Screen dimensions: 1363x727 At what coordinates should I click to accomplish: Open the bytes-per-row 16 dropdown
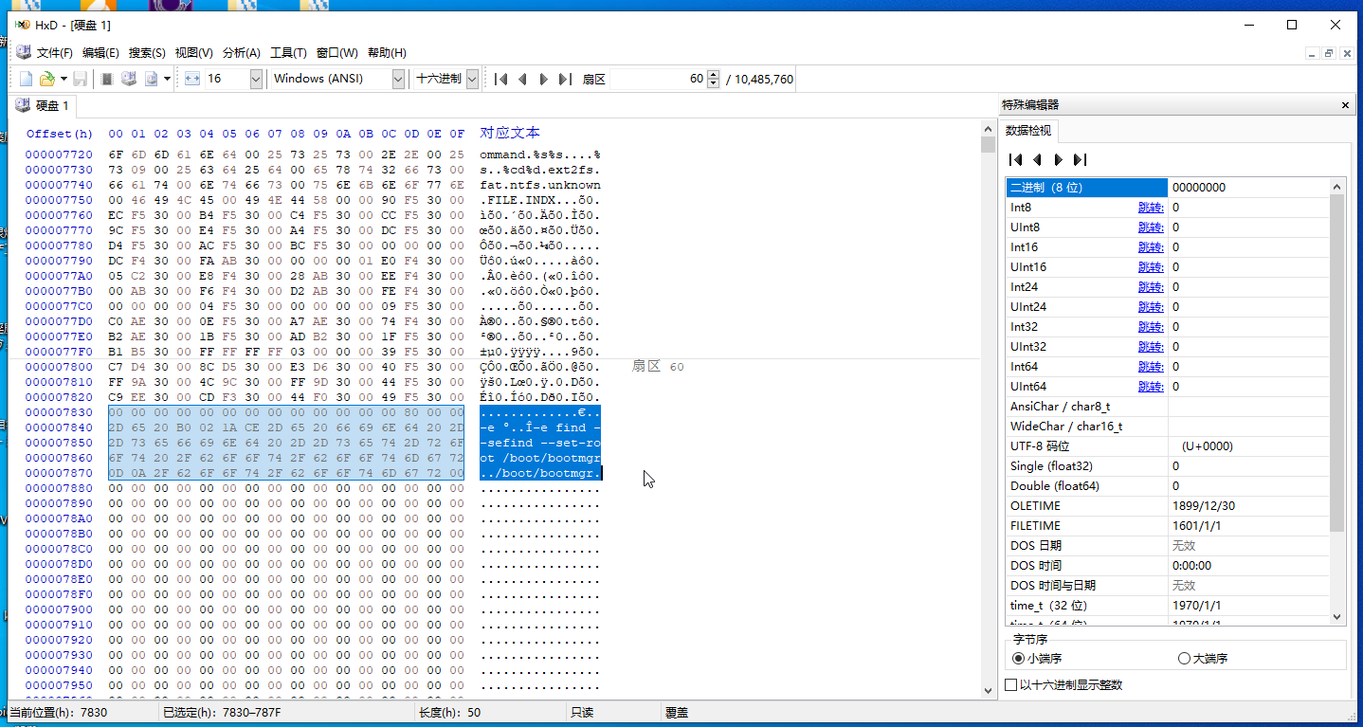pyautogui.click(x=256, y=79)
